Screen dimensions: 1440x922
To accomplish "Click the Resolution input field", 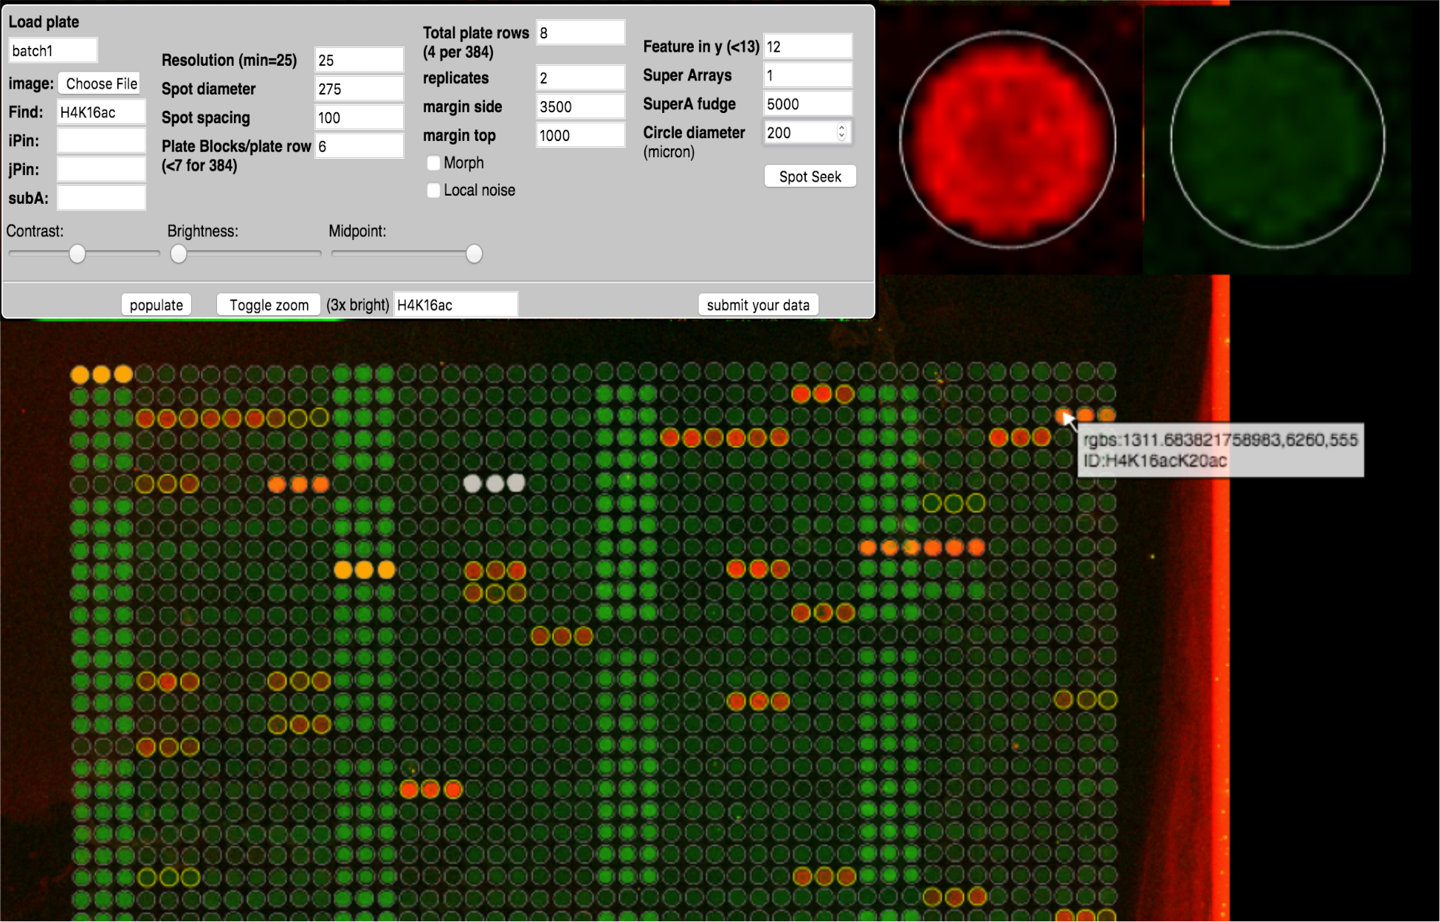I will [359, 60].
